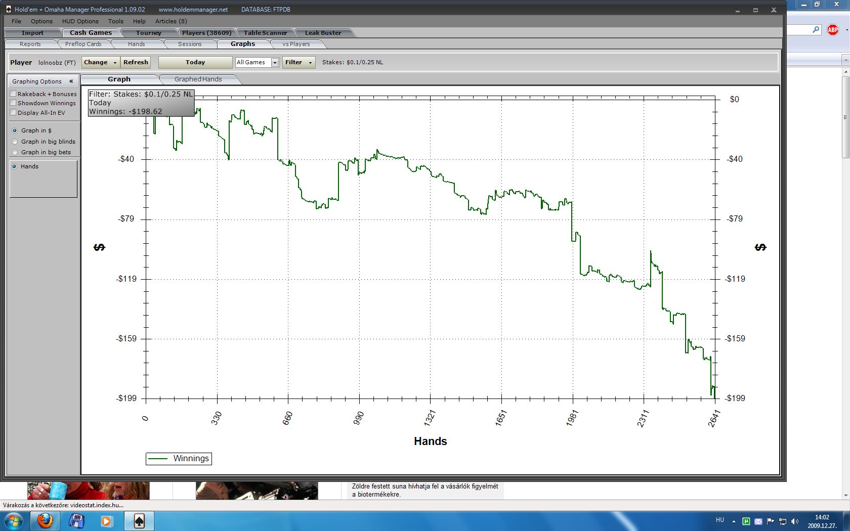Viewport: 850px width, 531px height.
Task: Click the Winnings legend entry
Action: tap(179, 459)
